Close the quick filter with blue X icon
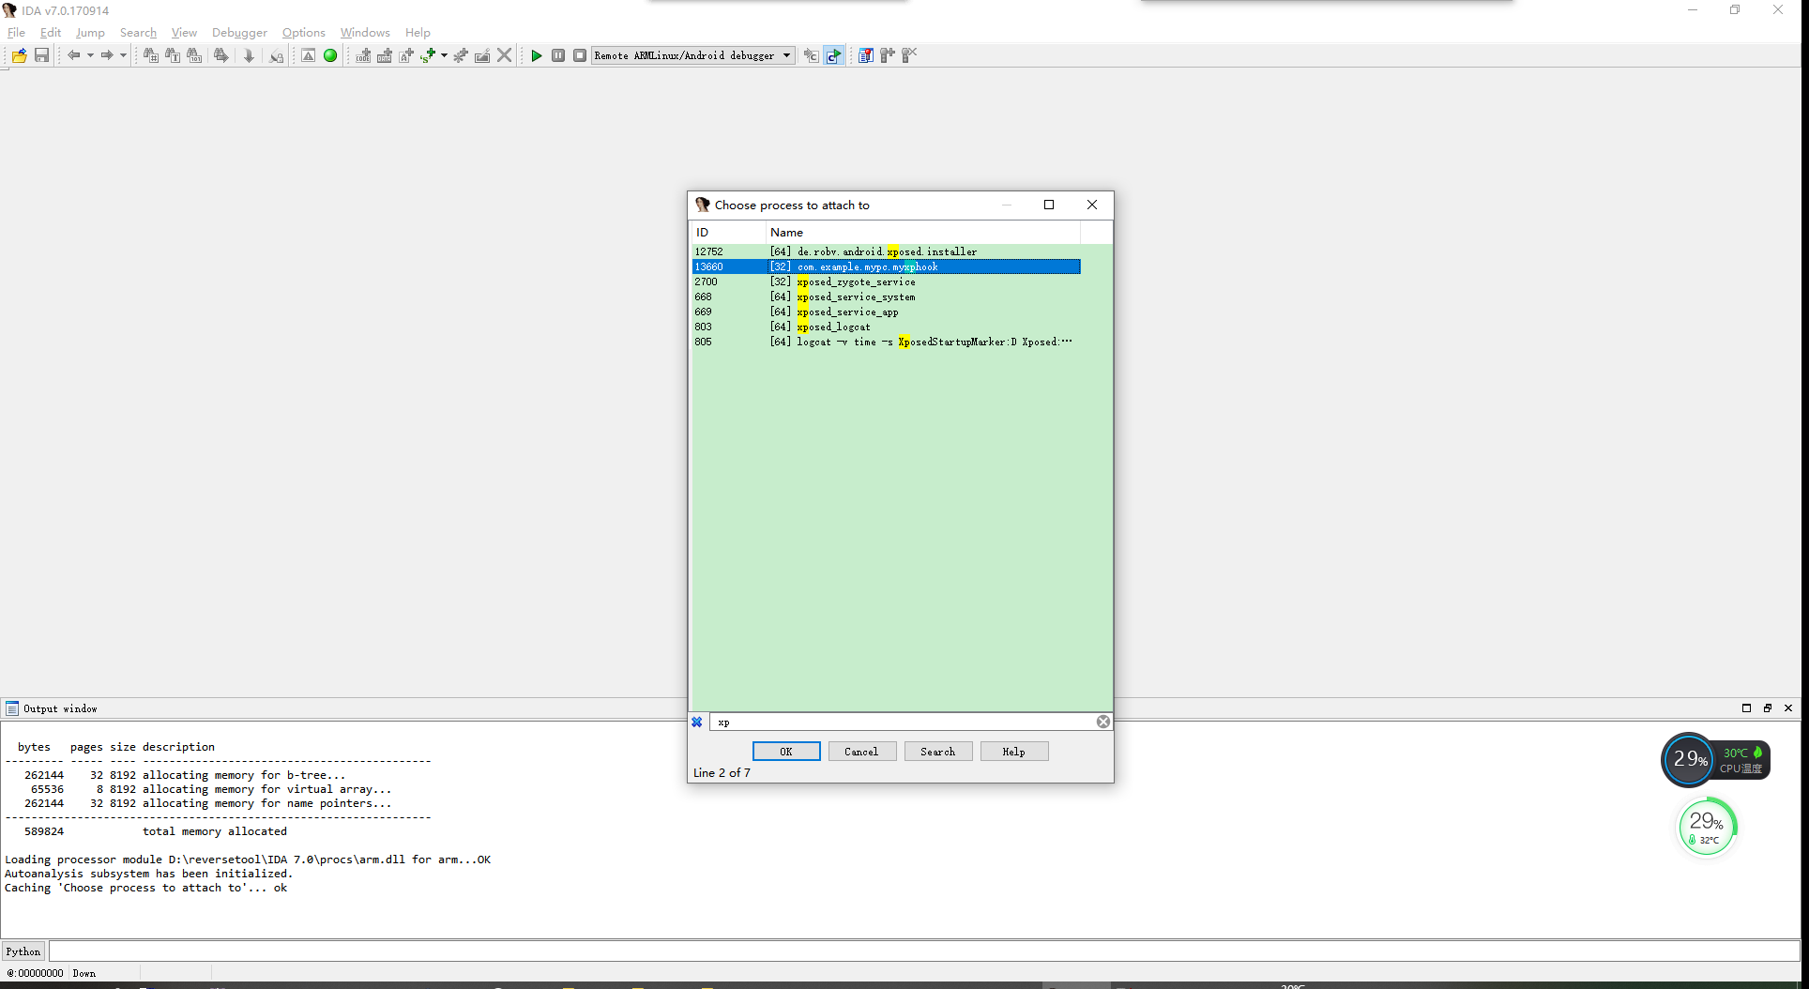Image resolution: width=1809 pixels, height=989 pixels. (697, 722)
